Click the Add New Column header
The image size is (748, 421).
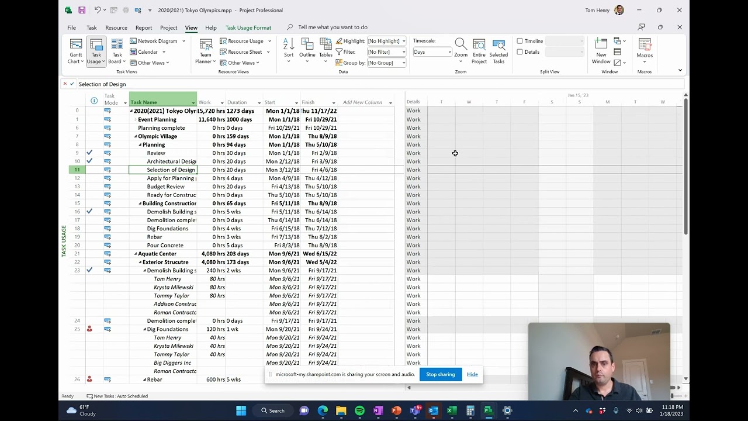point(362,102)
